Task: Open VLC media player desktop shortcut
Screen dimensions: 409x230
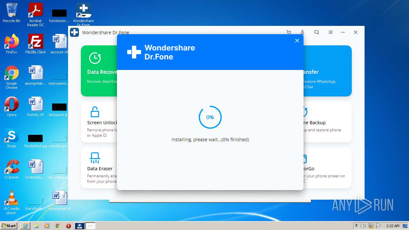Action: (x=12, y=203)
